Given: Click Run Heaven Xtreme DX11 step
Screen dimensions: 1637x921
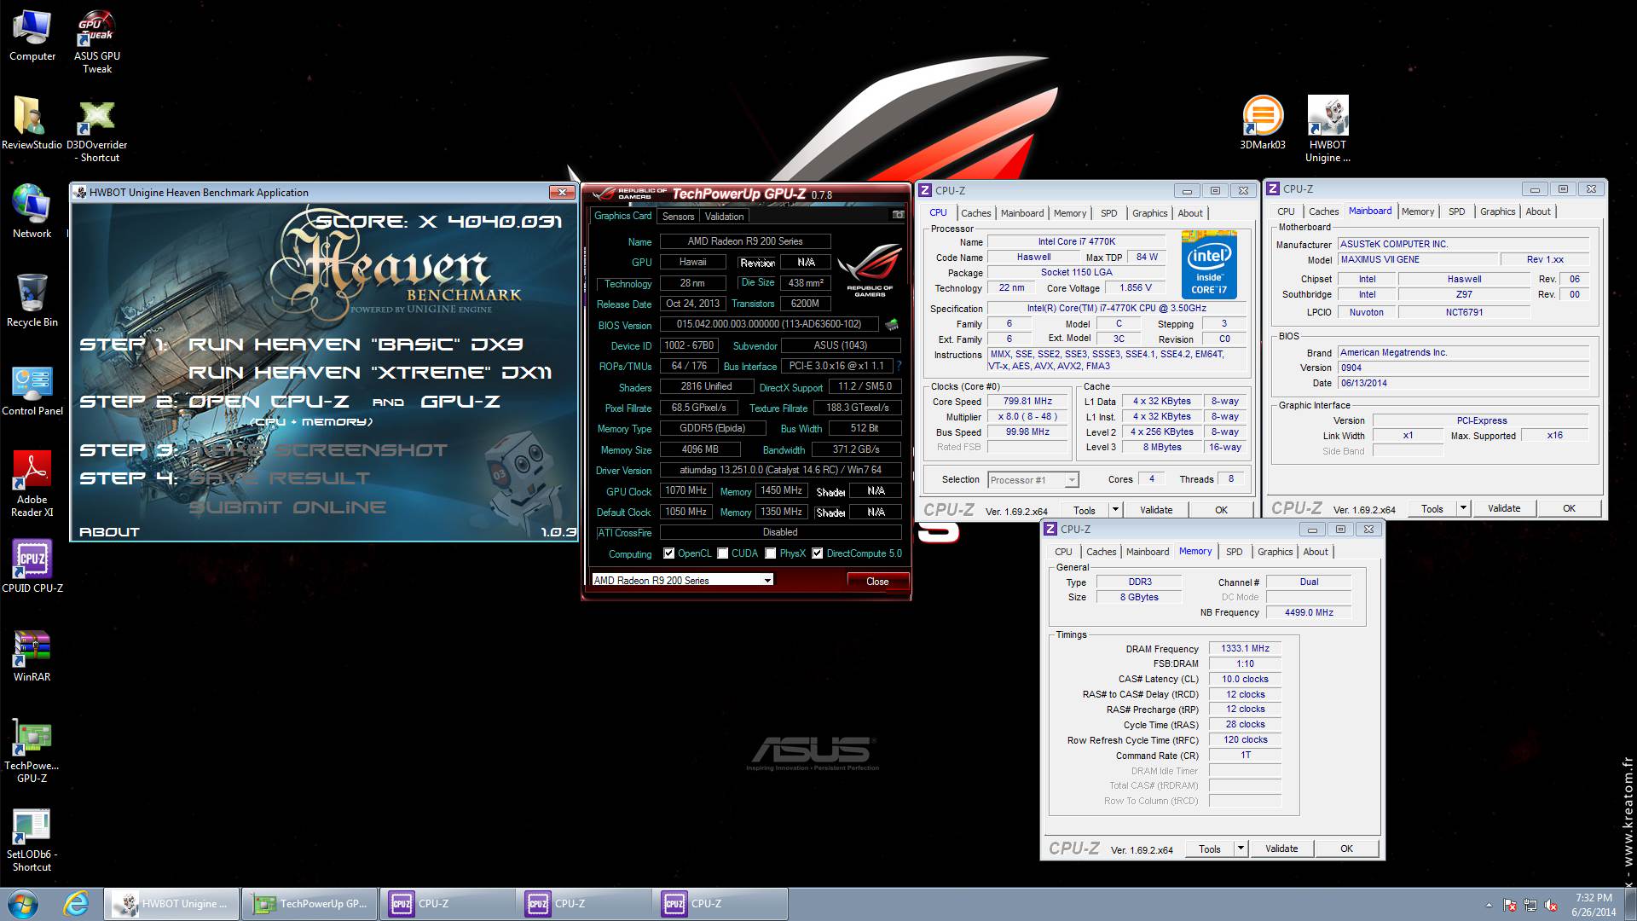Looking at the screenshot, I should point(370,373).
